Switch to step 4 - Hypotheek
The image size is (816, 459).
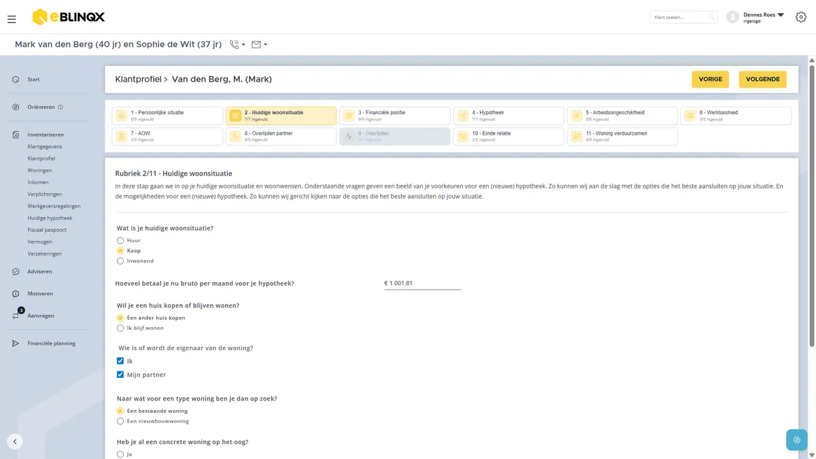509,116
